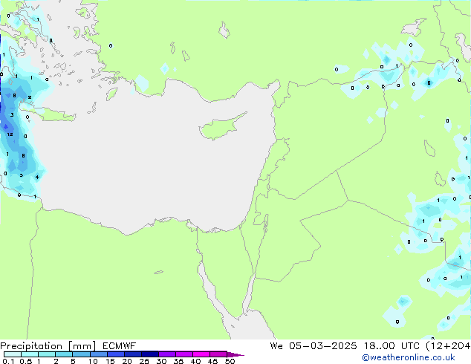This screenshot has width=471, height=364.
Task: Click the above-50 arrow tip of the legend
Action: pos(235,354)
